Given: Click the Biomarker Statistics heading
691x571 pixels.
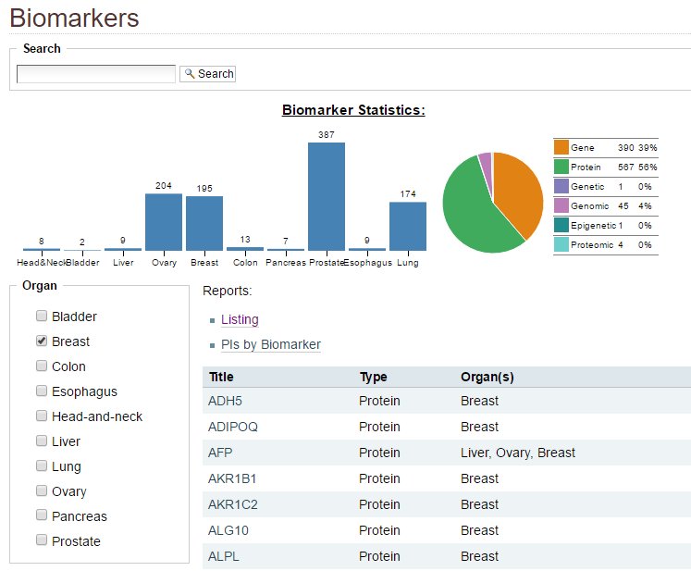Looking at the screenshot, I should (353, 110).
